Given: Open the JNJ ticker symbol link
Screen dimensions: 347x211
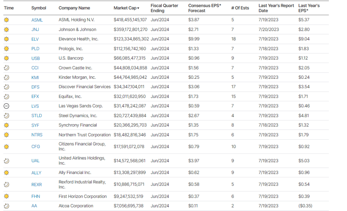Looking at the screenshot, I should [x=35, y=30].
